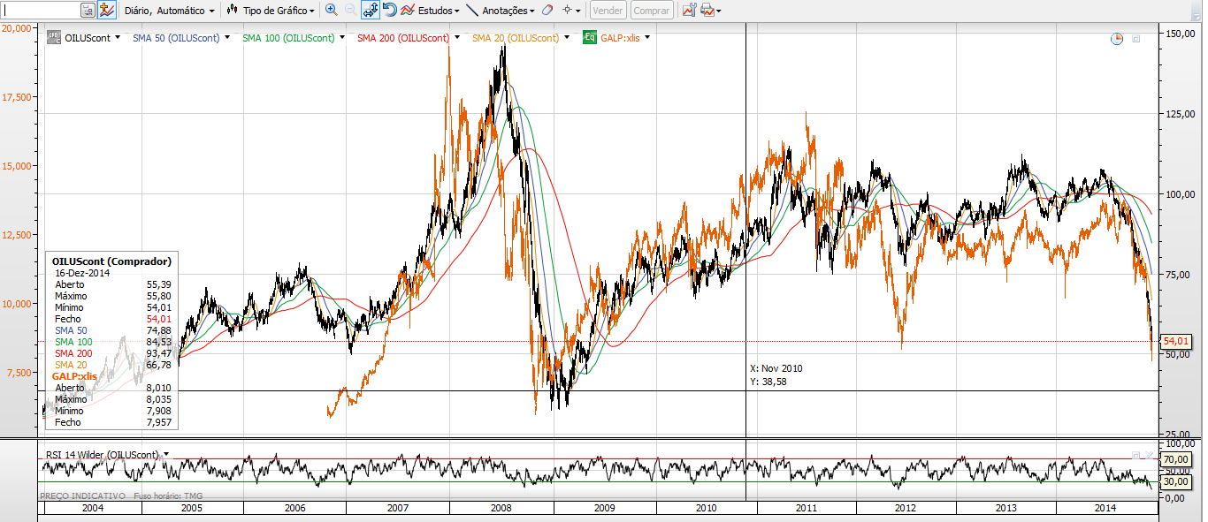Click the instrument search icon beside the symbol field
The image size is (1208, 522).
88,11
